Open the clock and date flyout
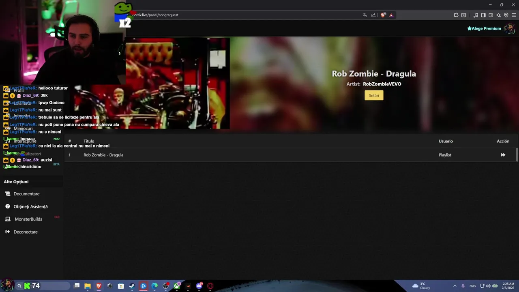The image size is (519, 292). [x=508, y=286]
